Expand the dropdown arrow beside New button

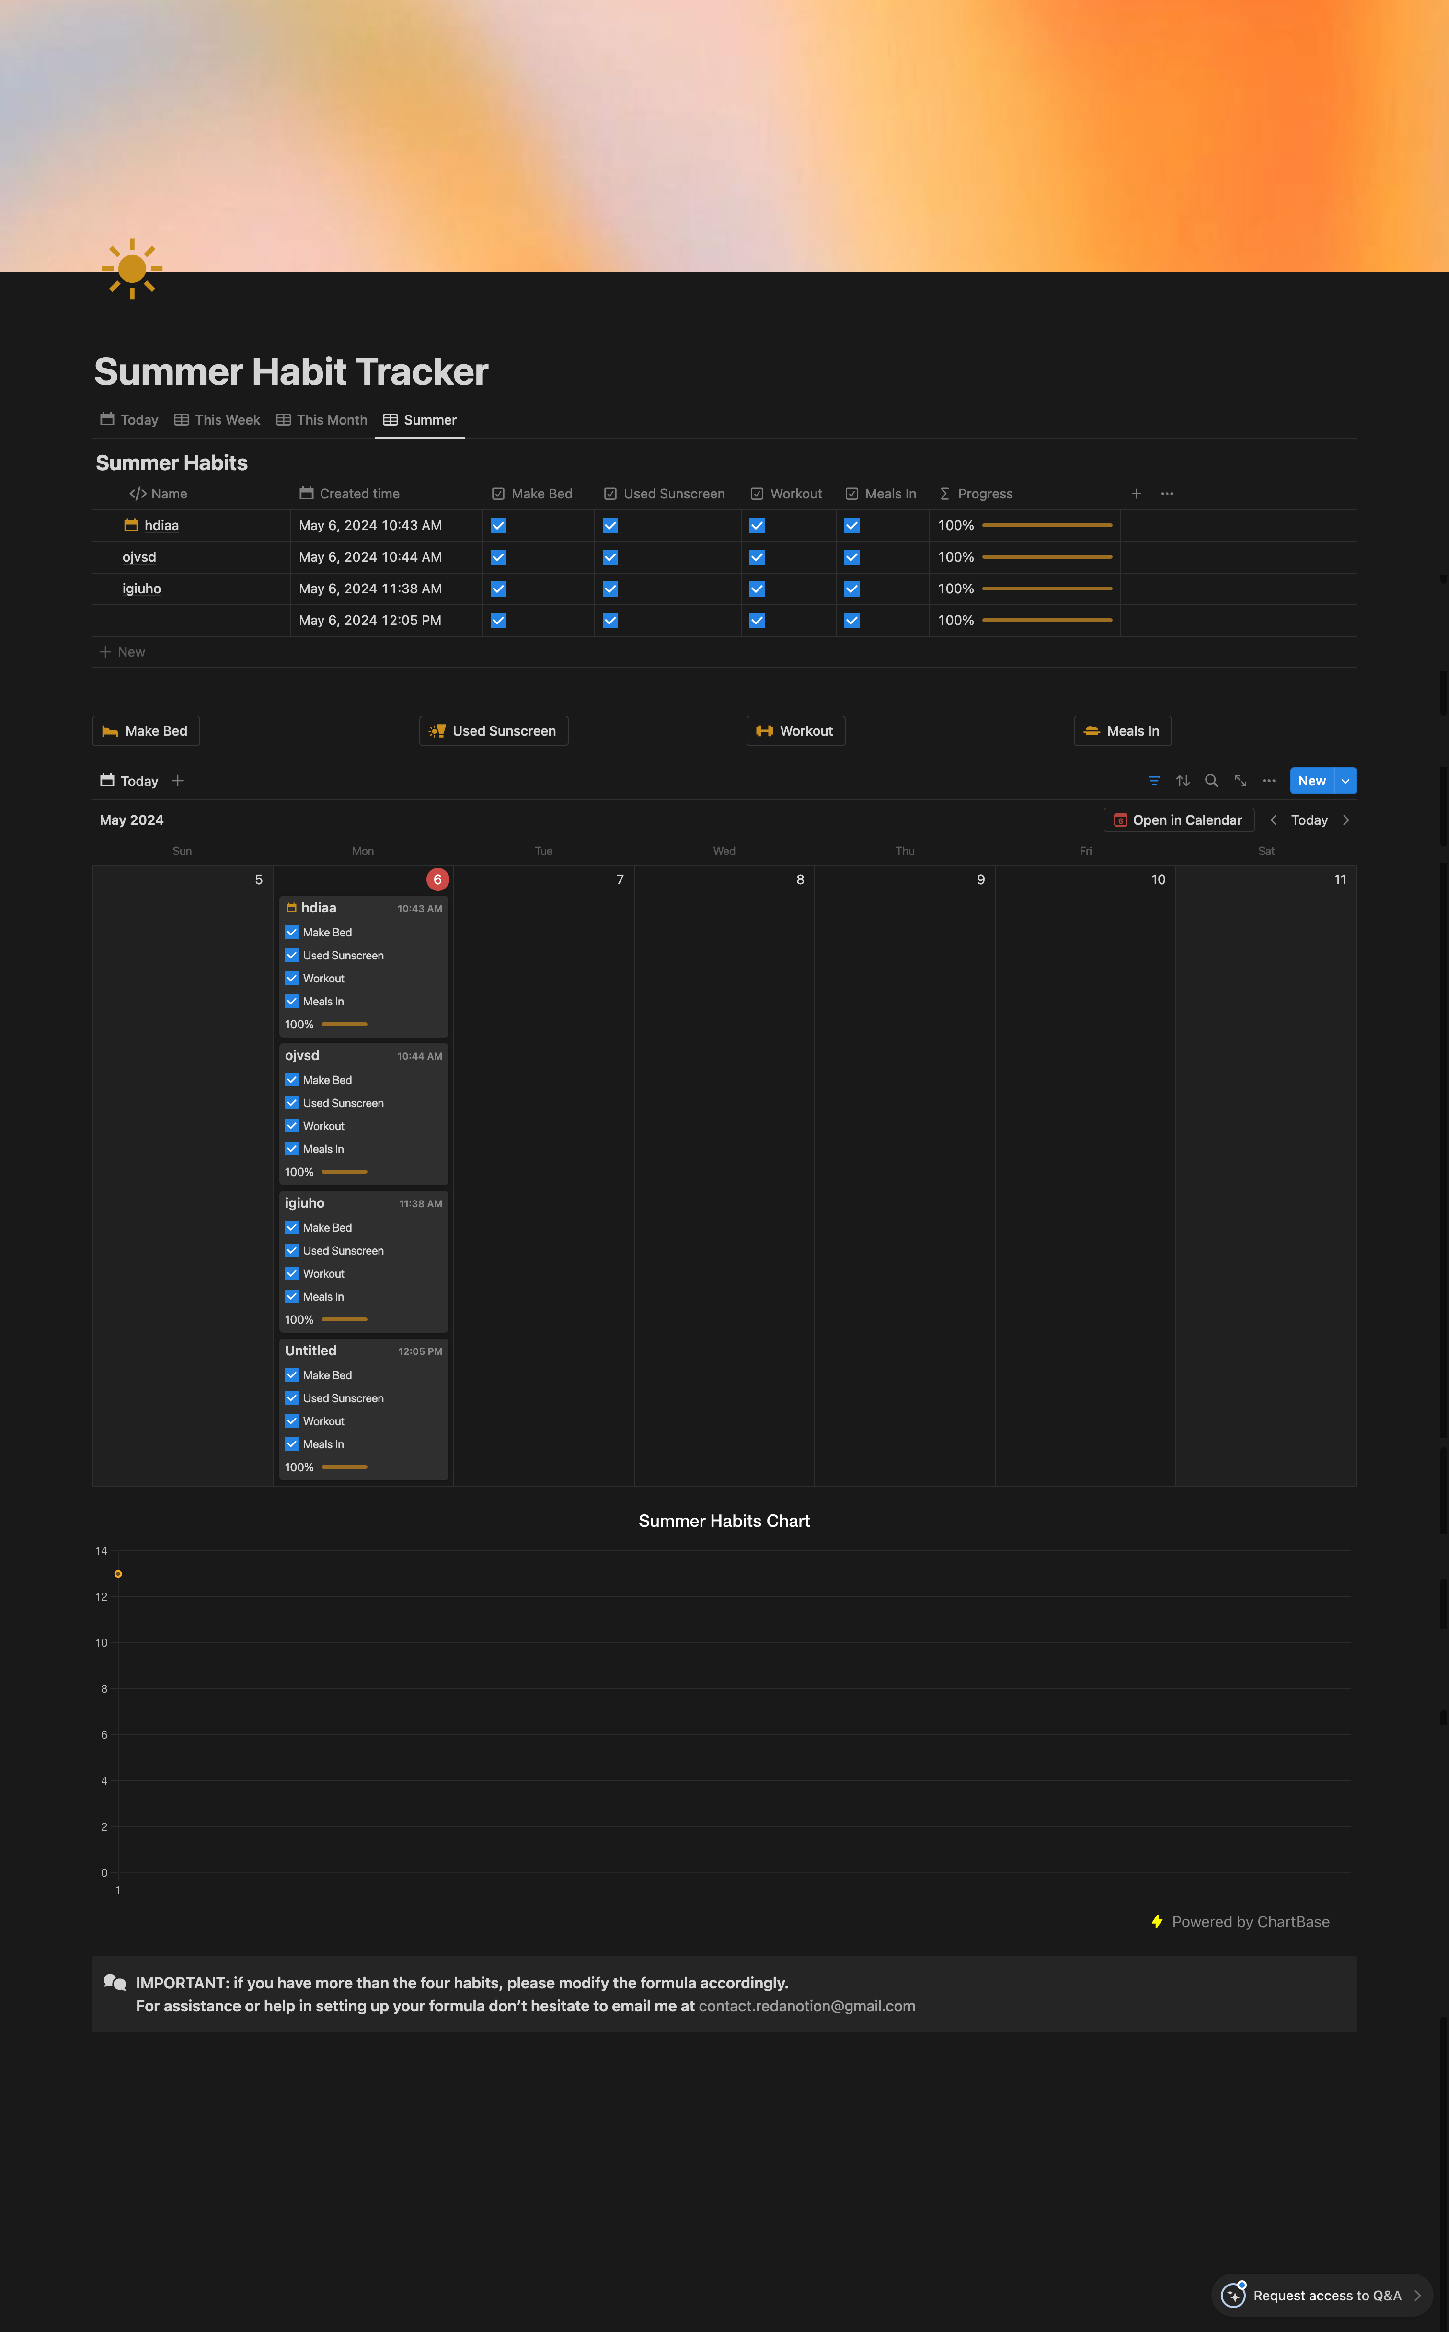coord(1345,781)
